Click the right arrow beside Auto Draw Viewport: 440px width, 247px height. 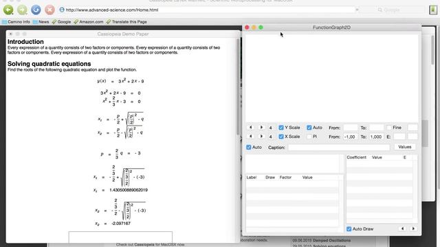(413, 228)
